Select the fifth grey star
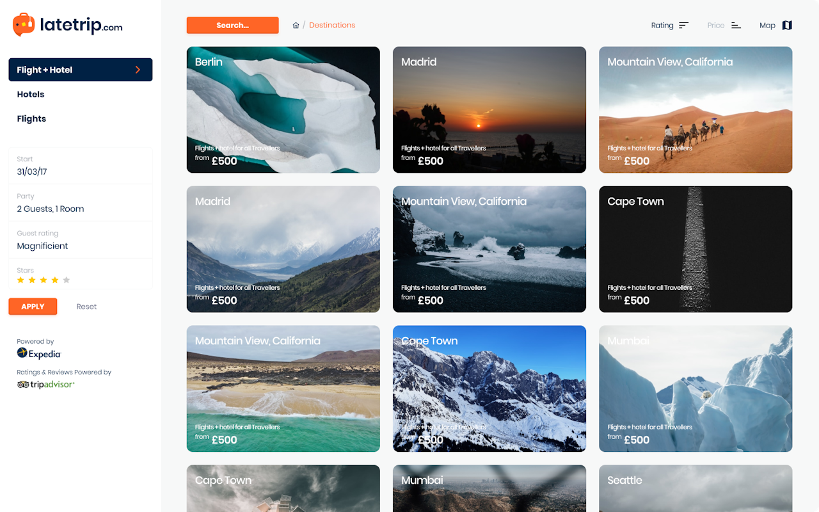The height and width of the screenshot is (512, 819). tap(67, 280)
